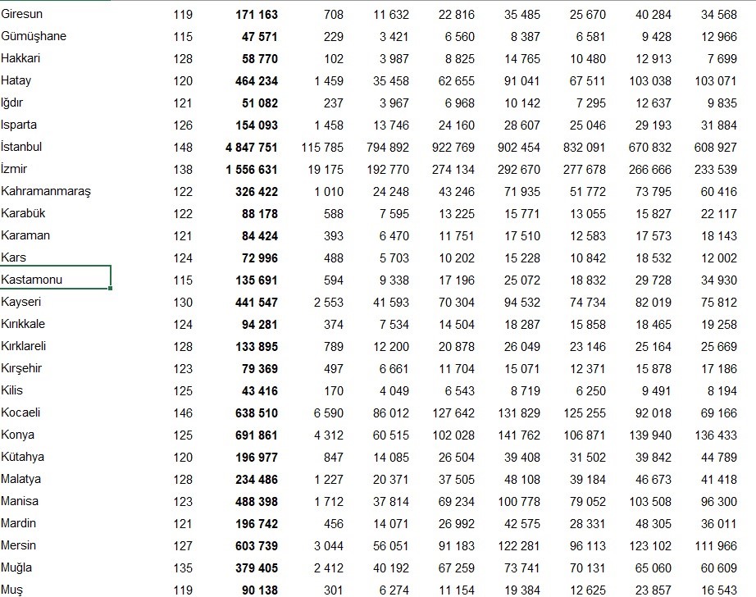756x597 pixels.
Task: Select the Gümüşhane row label cell
Action: (34, 36)
